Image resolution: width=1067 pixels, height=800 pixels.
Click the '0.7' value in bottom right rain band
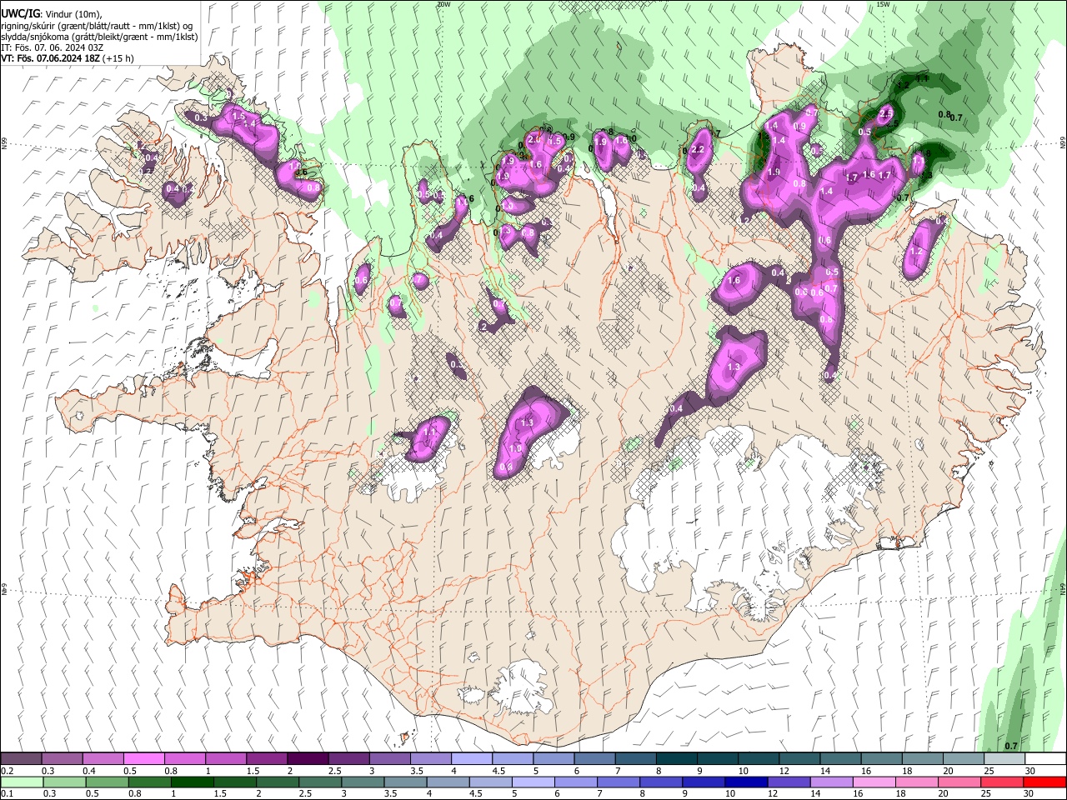coord(1010,746)
